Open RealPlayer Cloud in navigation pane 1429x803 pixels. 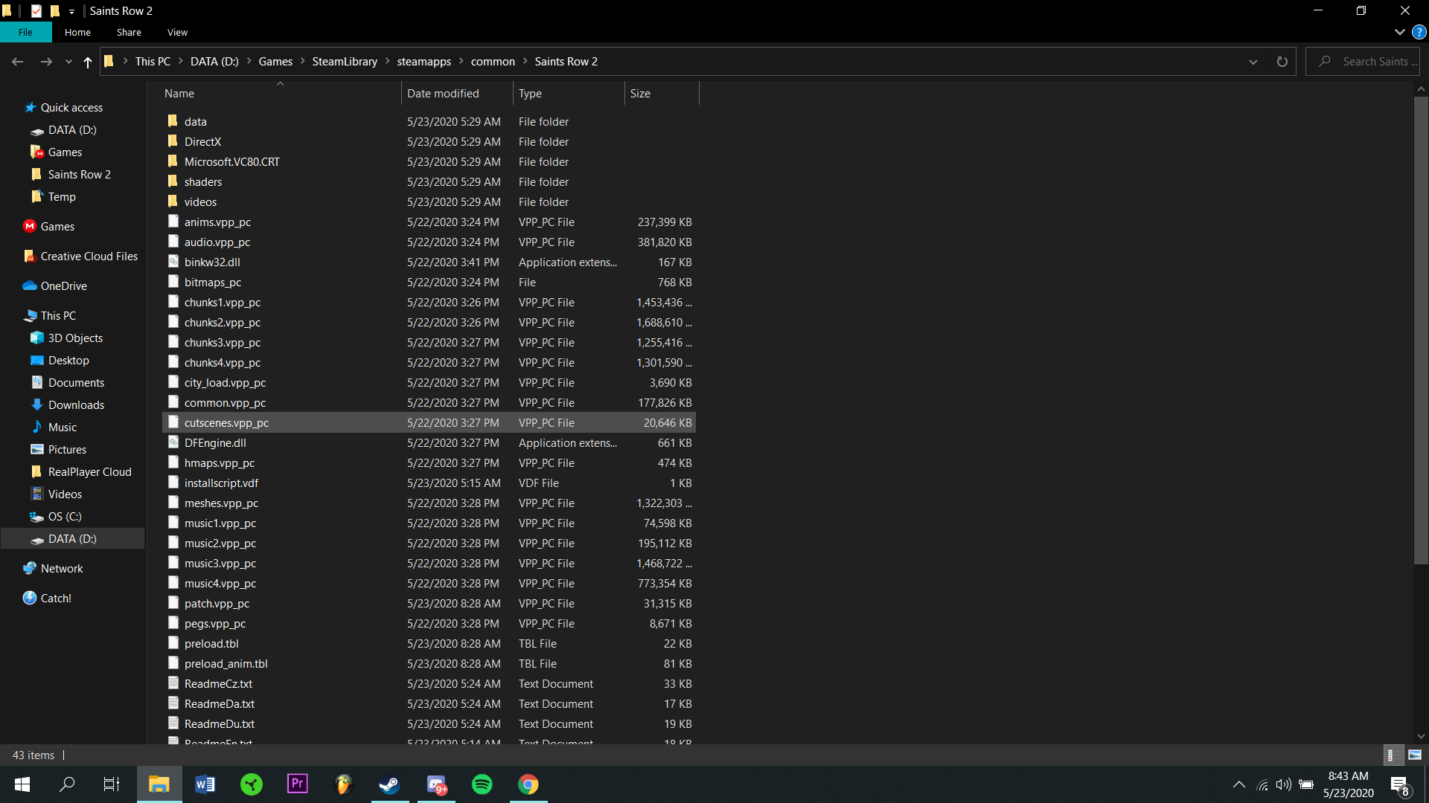[x=89, y=472]
